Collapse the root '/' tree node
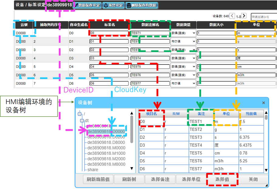 [80, 114]
